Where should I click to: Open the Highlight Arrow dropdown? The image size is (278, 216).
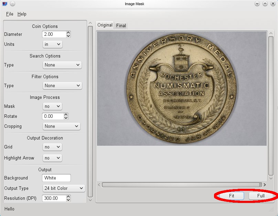[x=52, y=158]
